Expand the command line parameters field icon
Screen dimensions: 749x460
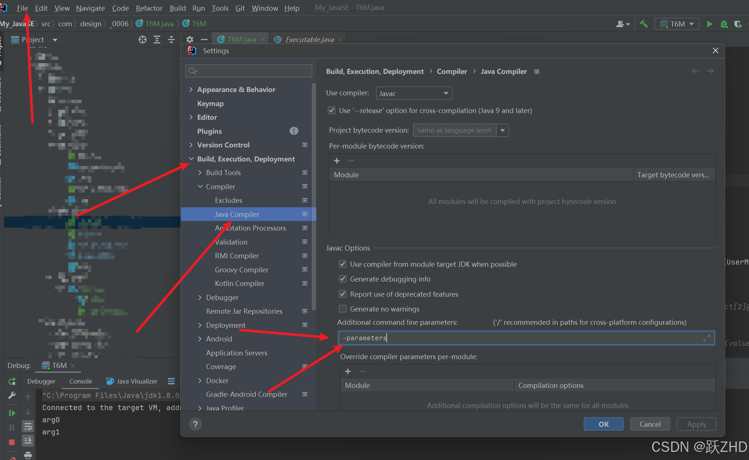pyautogui.click(x=707, y=338)
